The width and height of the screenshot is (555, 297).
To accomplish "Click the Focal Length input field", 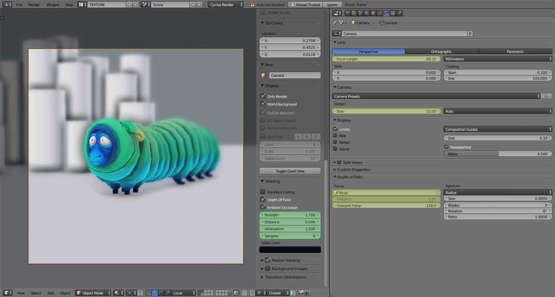I will [386, 59].
